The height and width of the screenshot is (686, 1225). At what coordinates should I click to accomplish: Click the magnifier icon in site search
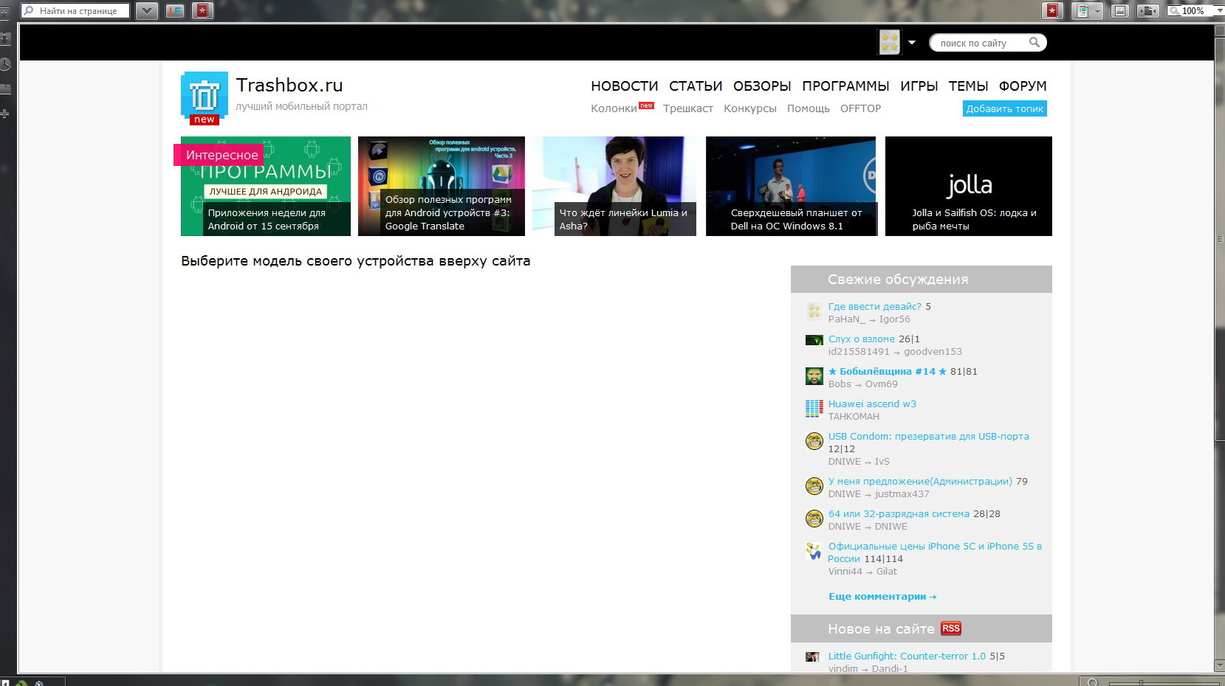click(x=1034, y=43)
